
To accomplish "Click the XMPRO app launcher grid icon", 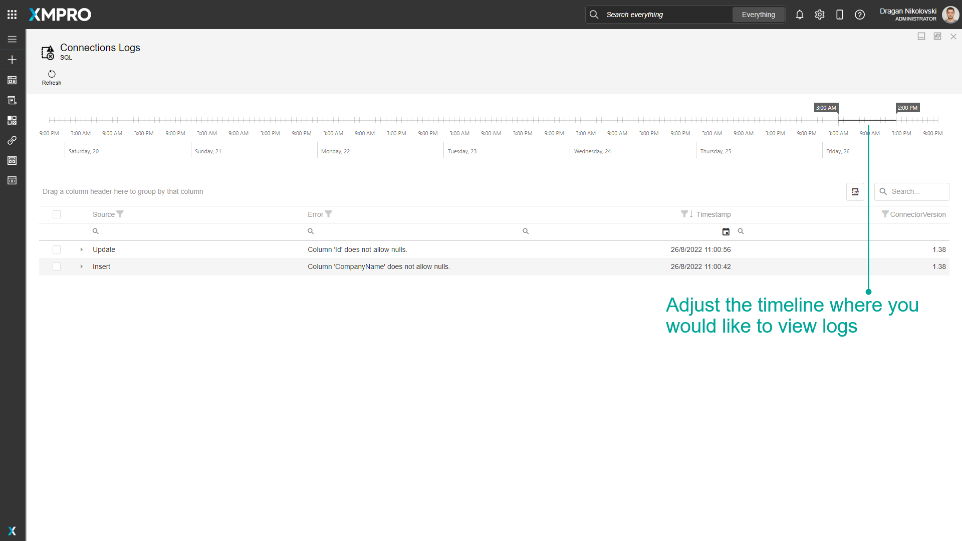I will 12,14.
